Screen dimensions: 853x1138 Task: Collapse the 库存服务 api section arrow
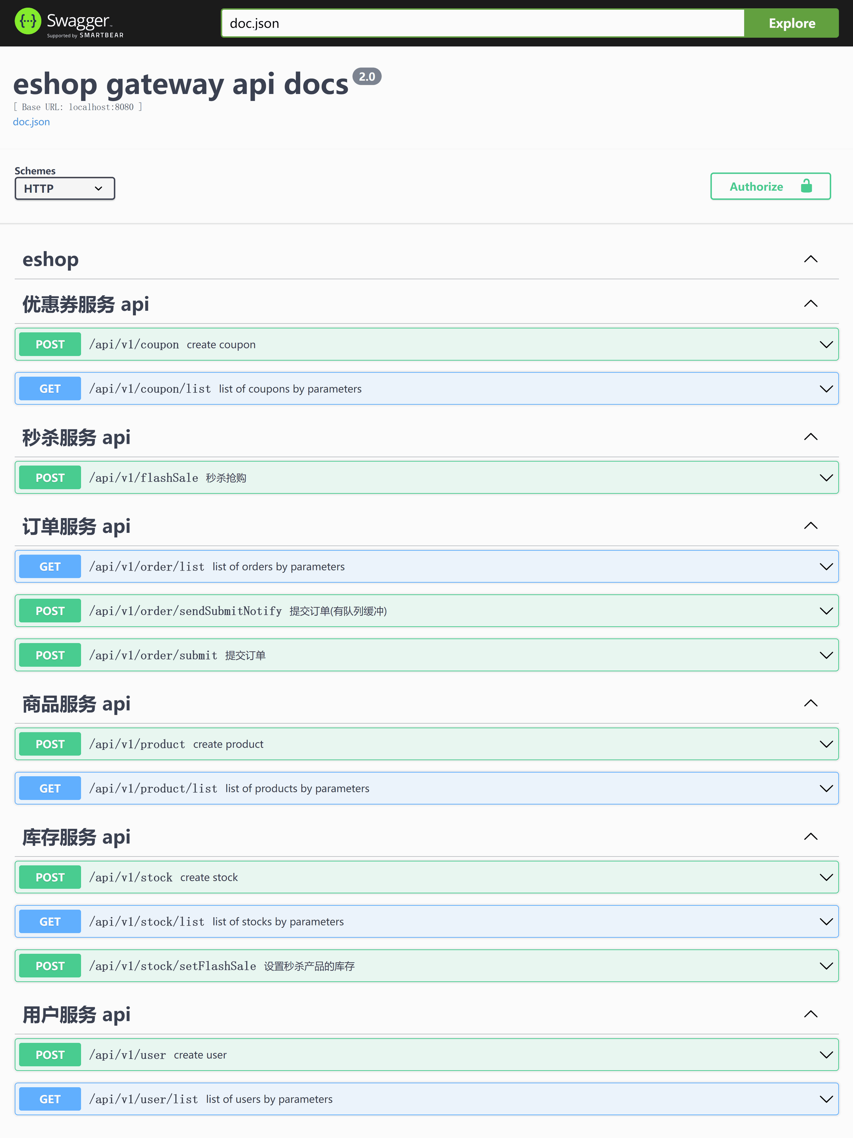coord(810,837)
